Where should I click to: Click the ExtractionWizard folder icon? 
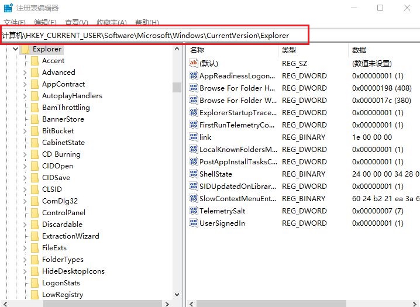point(35,236)
